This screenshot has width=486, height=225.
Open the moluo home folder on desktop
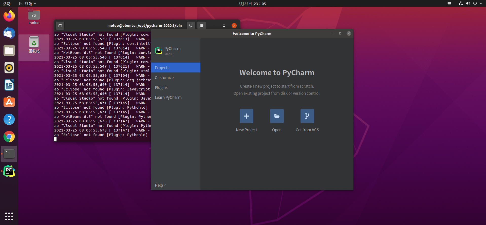34,17
